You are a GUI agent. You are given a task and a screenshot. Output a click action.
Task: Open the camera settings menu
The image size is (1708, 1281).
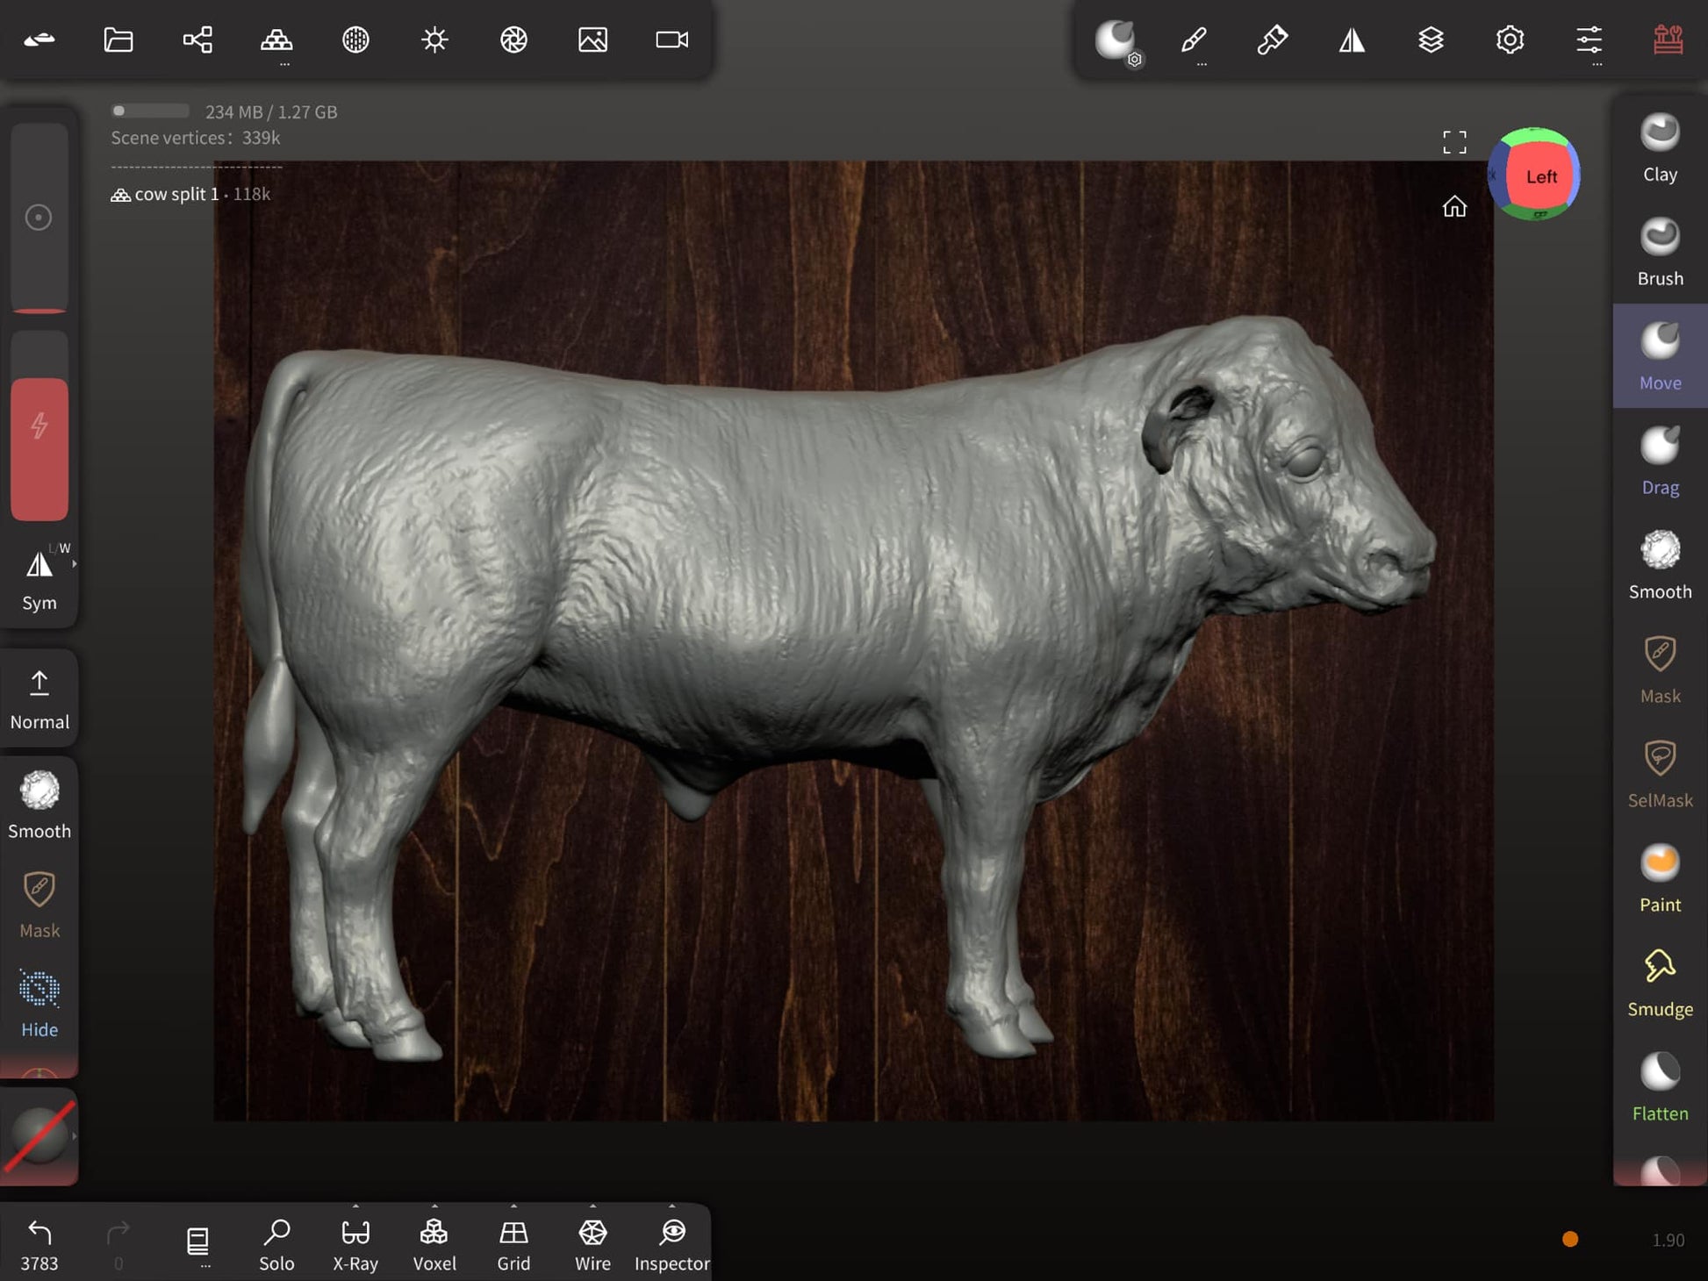(x=671, y=39)
